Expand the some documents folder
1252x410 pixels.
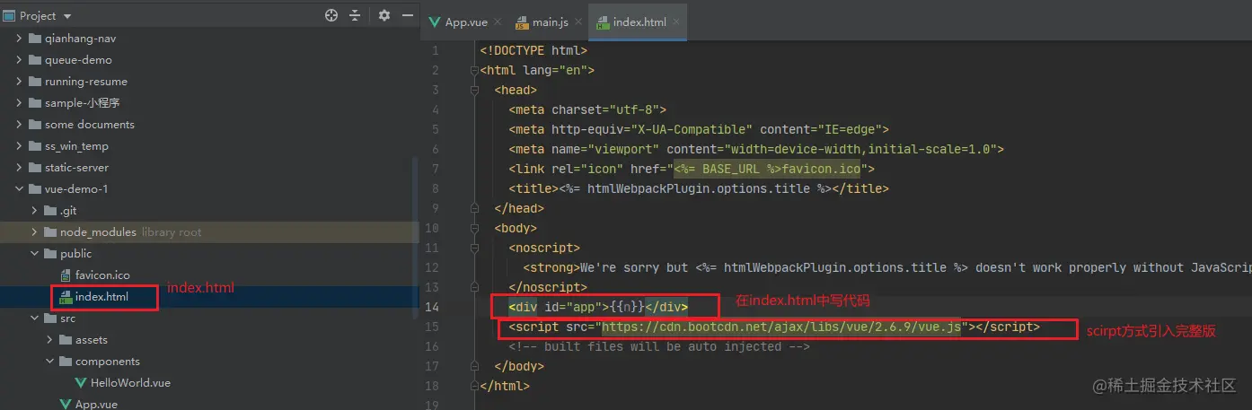tap(19, 125)
